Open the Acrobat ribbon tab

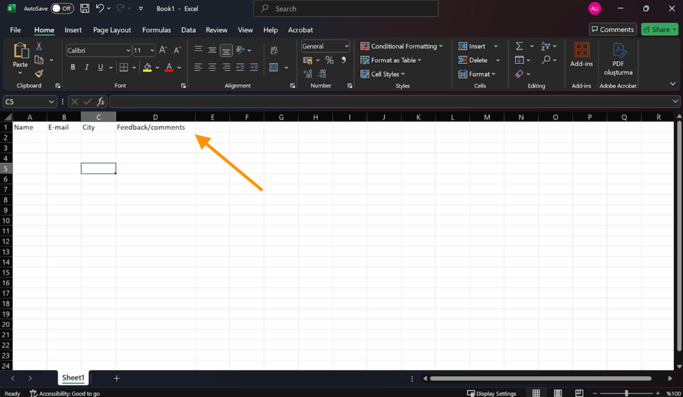[x=300, y=30]
